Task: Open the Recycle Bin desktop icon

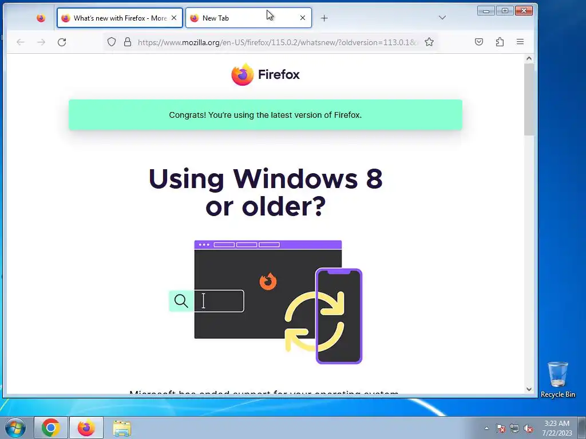Action: coord(557,380)
